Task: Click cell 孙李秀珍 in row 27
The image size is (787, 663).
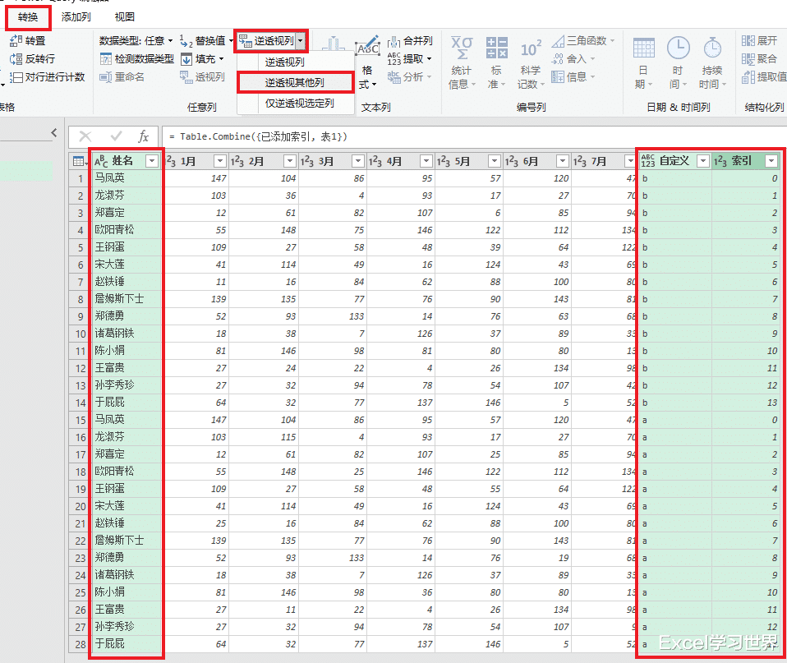Action: point(127,627)
